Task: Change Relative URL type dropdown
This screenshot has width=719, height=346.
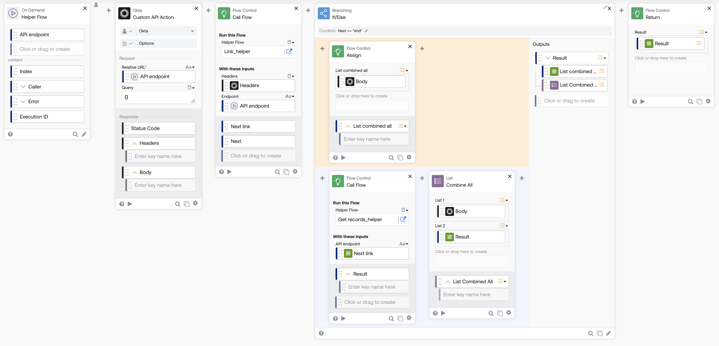Action: point(190,67)
